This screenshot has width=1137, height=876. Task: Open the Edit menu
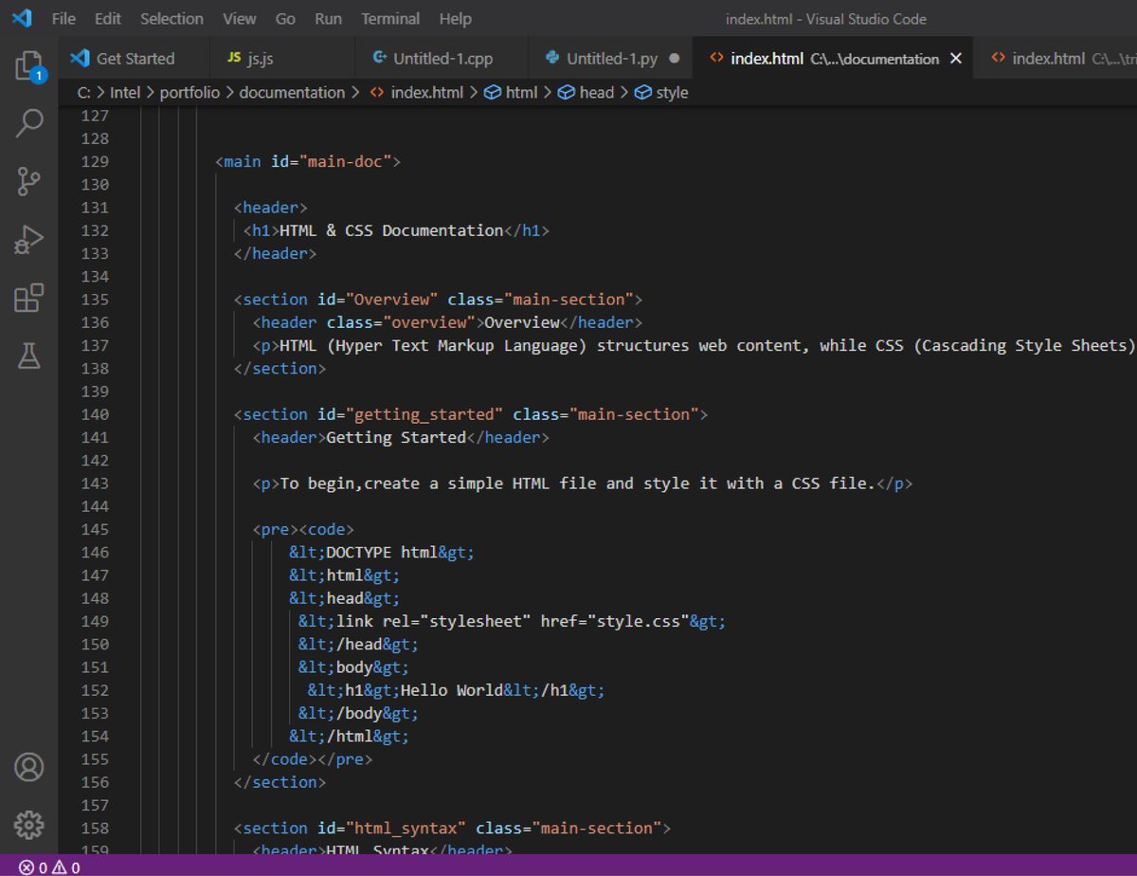tap(108, 18)
